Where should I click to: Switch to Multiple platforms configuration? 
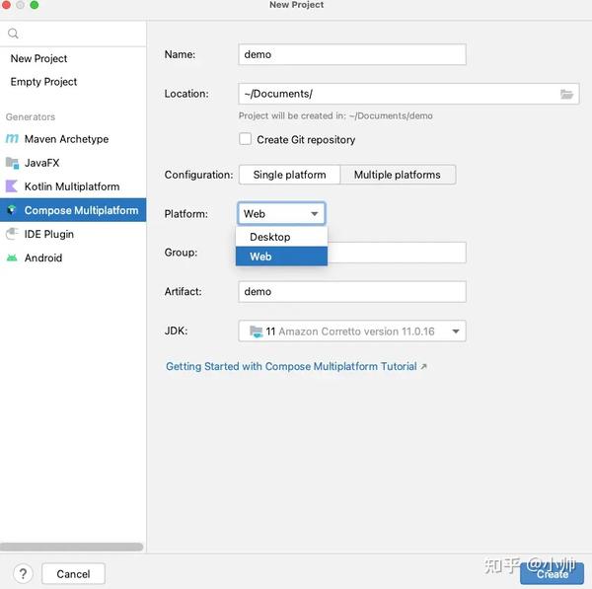(x=397, y=175)
